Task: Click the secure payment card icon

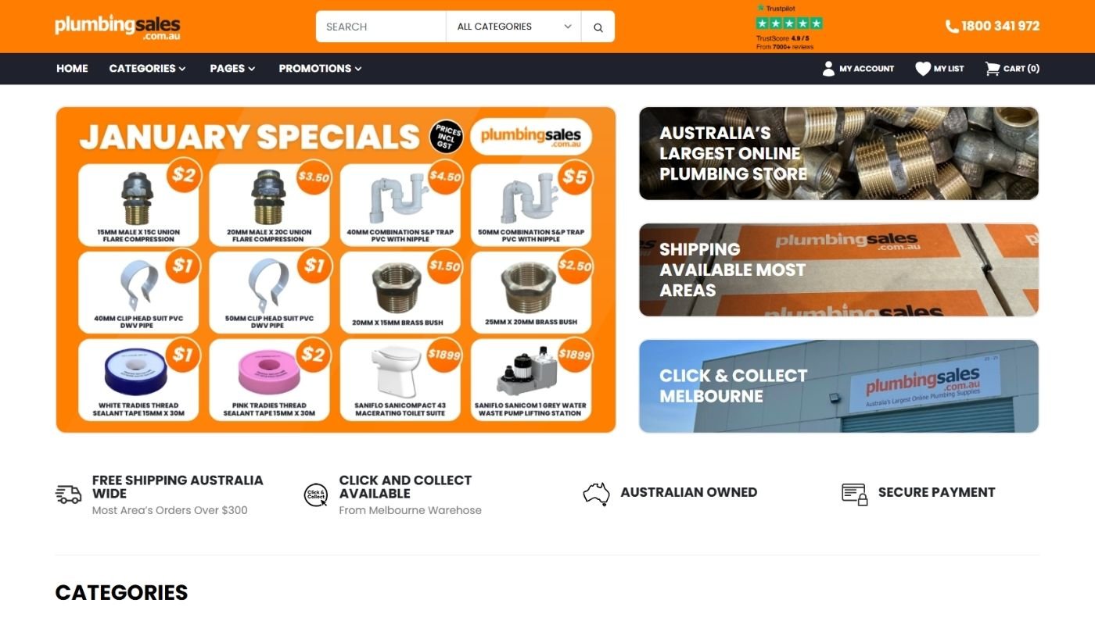Action: (855, 494)
